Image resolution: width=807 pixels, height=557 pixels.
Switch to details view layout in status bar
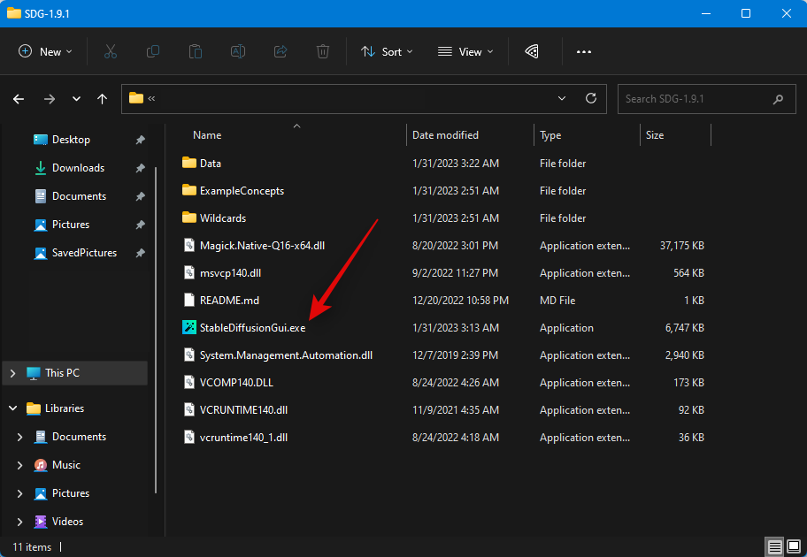[775, 547]
